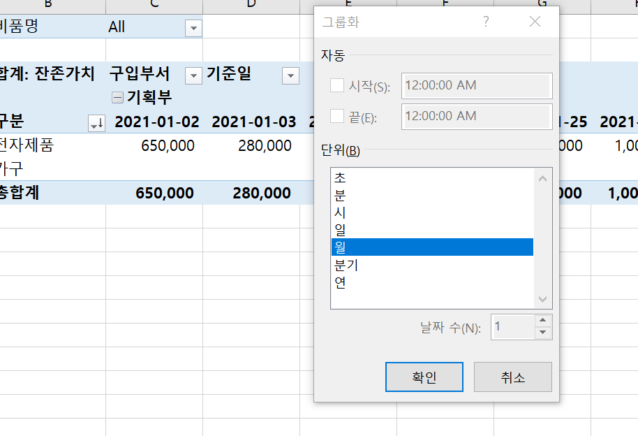Open the 구입부서 filter dropdown
638x436 pixels.
(x=193, y=75)
